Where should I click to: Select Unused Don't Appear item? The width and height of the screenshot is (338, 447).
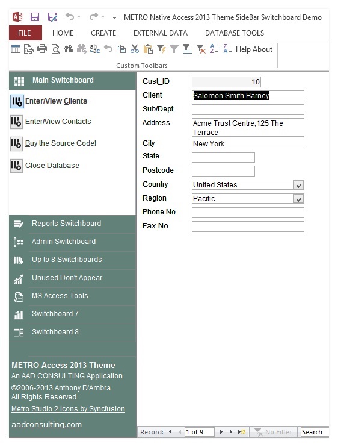click(73, 278)
